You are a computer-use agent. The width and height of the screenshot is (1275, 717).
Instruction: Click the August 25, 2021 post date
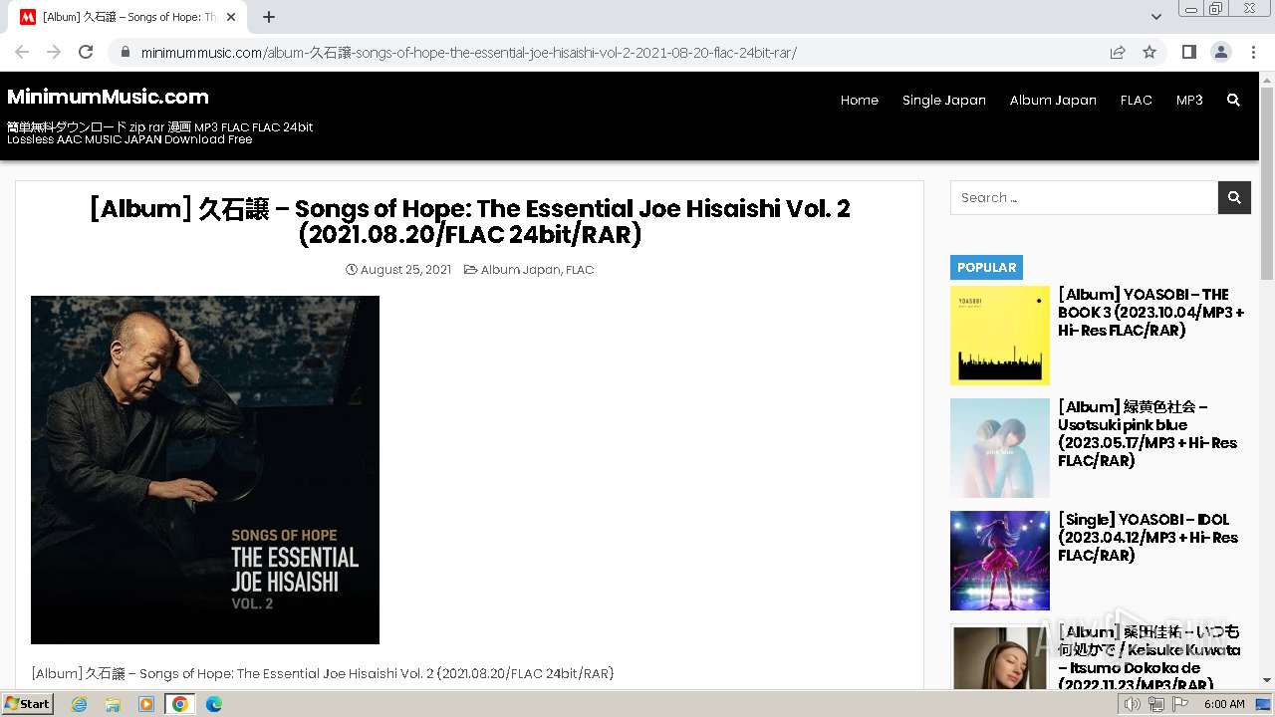pos(405,270)
